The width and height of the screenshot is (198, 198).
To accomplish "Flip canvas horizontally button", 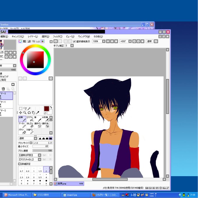I will 156,41.
